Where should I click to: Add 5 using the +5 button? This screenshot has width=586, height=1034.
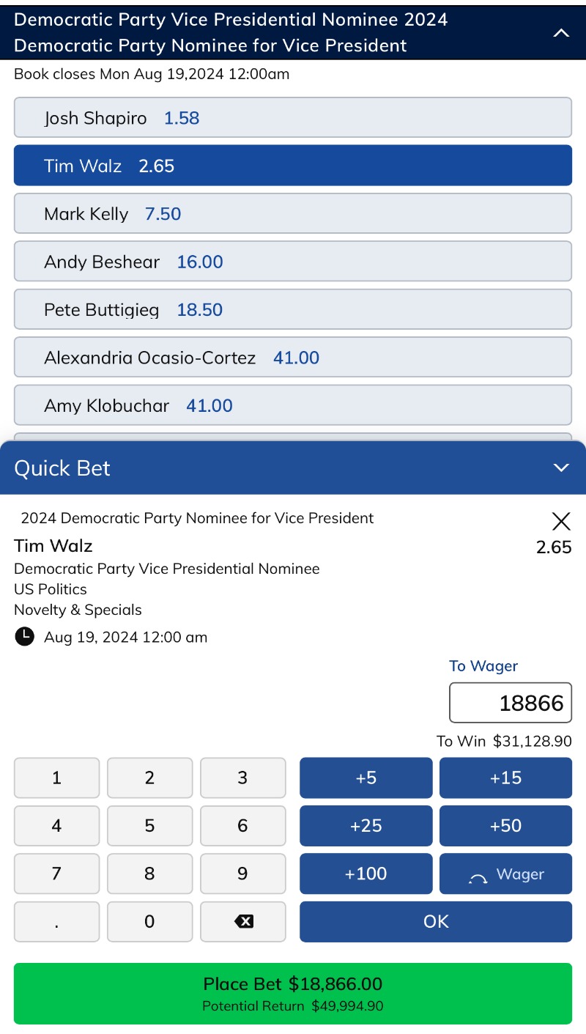click(366, 778)
